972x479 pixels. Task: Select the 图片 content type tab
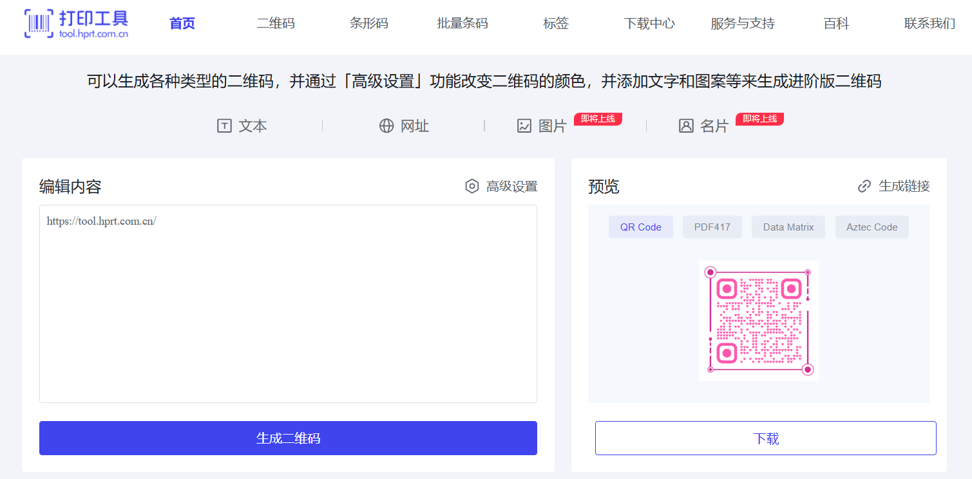(x=542, y=126)
